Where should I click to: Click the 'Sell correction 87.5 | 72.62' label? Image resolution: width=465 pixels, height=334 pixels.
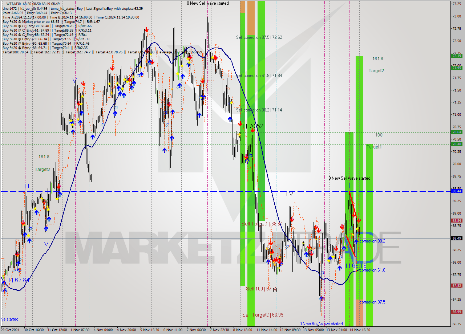(259, 37)
